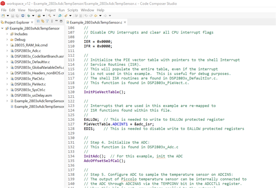Navigate Forward with the gray arrow
The width and height of the screenshot is (276, 188).
105,15
